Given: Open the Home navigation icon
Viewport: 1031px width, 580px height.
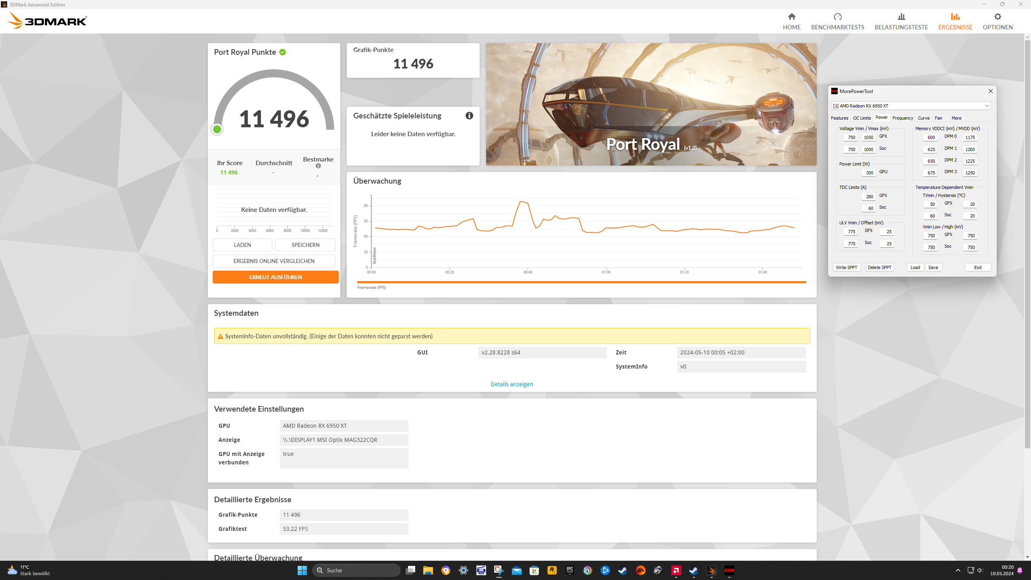Looking at the screenshot, I should [791, 17].
